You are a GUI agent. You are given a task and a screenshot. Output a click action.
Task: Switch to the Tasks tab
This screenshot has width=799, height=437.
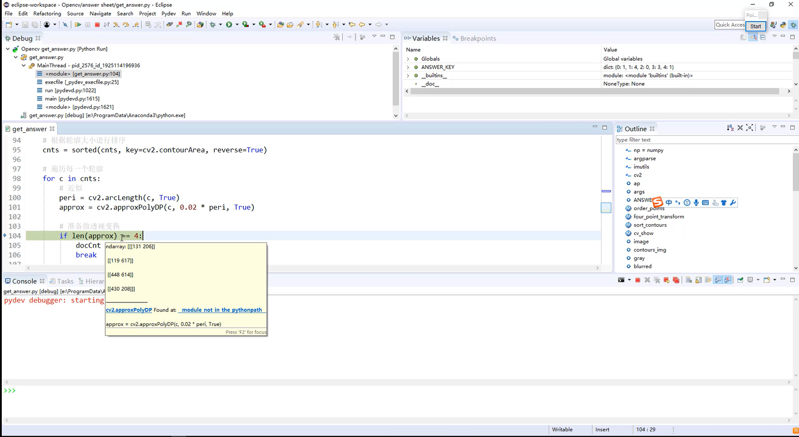tap(61, 281)
